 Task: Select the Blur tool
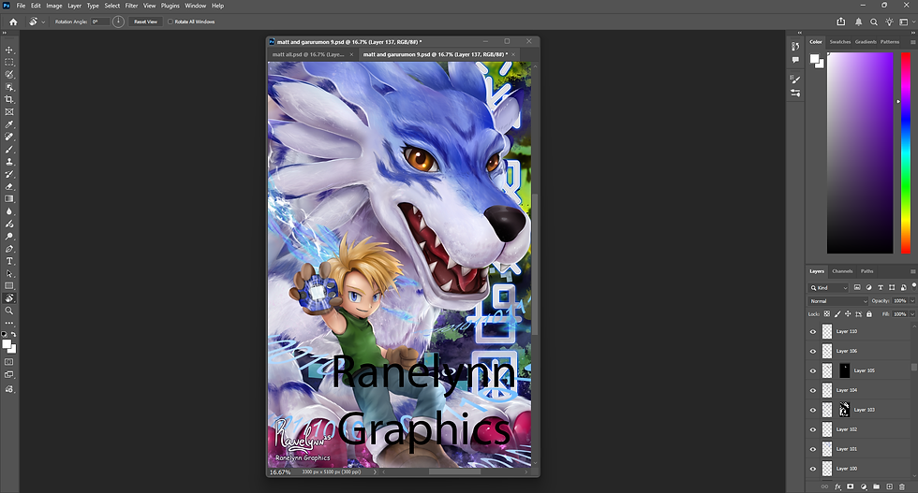point(9,211)
